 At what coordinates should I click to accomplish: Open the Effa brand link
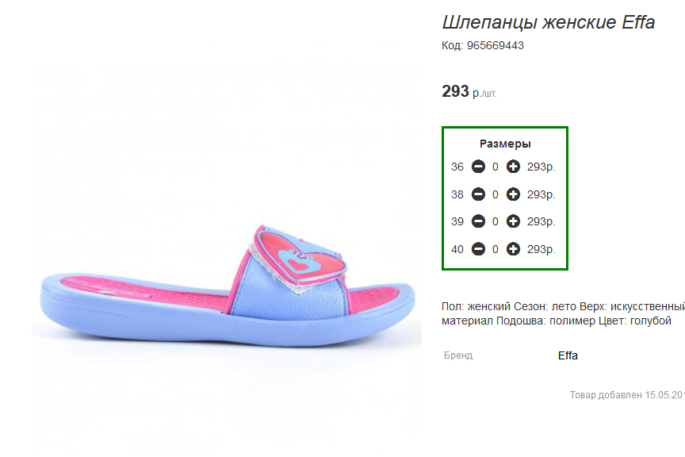pyautogui.click(x=568, y=355)
